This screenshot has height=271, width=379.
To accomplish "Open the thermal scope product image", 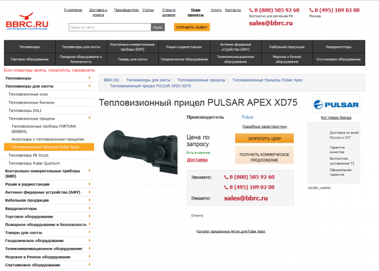I will (x=140, y=153).
